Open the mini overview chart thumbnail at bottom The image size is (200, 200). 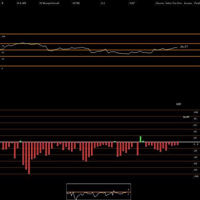pyautogui.click(x=99, y=192)
